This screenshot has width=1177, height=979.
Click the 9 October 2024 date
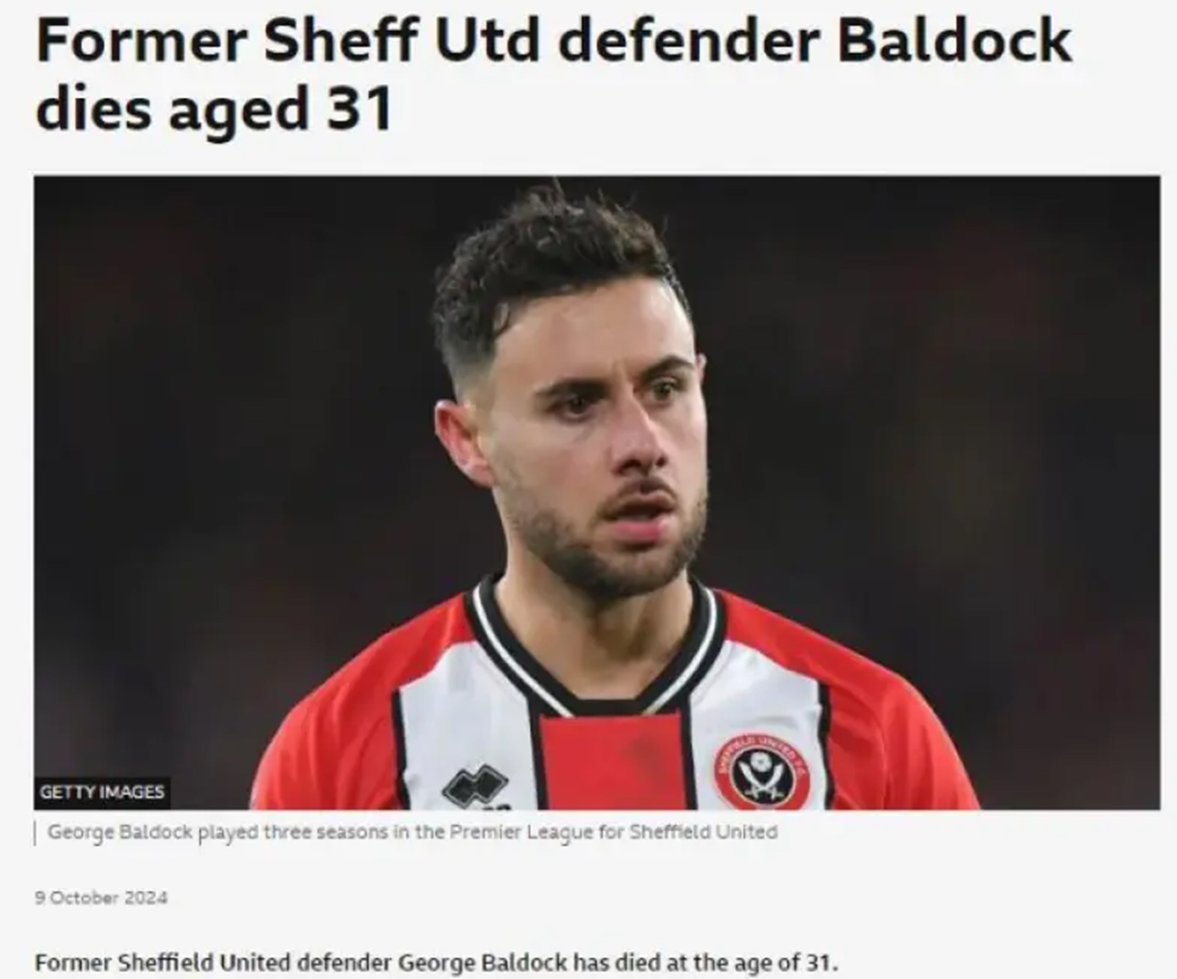click(101, 898)
